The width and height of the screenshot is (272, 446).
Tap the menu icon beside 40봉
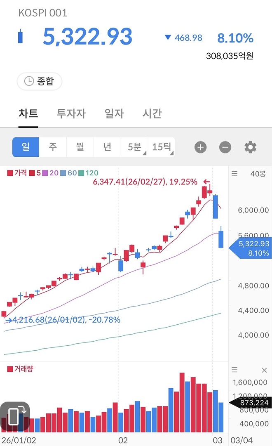pyautogui.click(x=234, y=174)
